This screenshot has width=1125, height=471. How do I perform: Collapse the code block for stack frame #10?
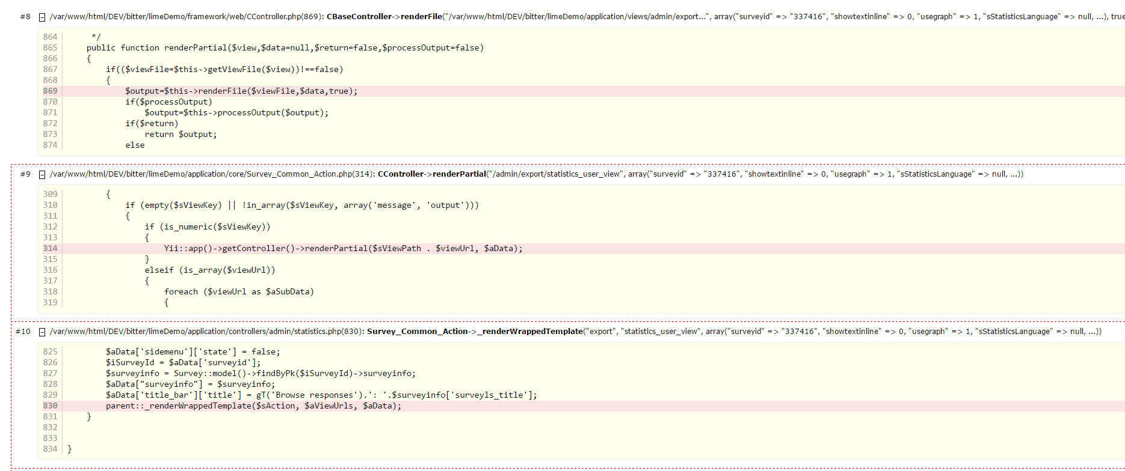(x=42, y=332)
